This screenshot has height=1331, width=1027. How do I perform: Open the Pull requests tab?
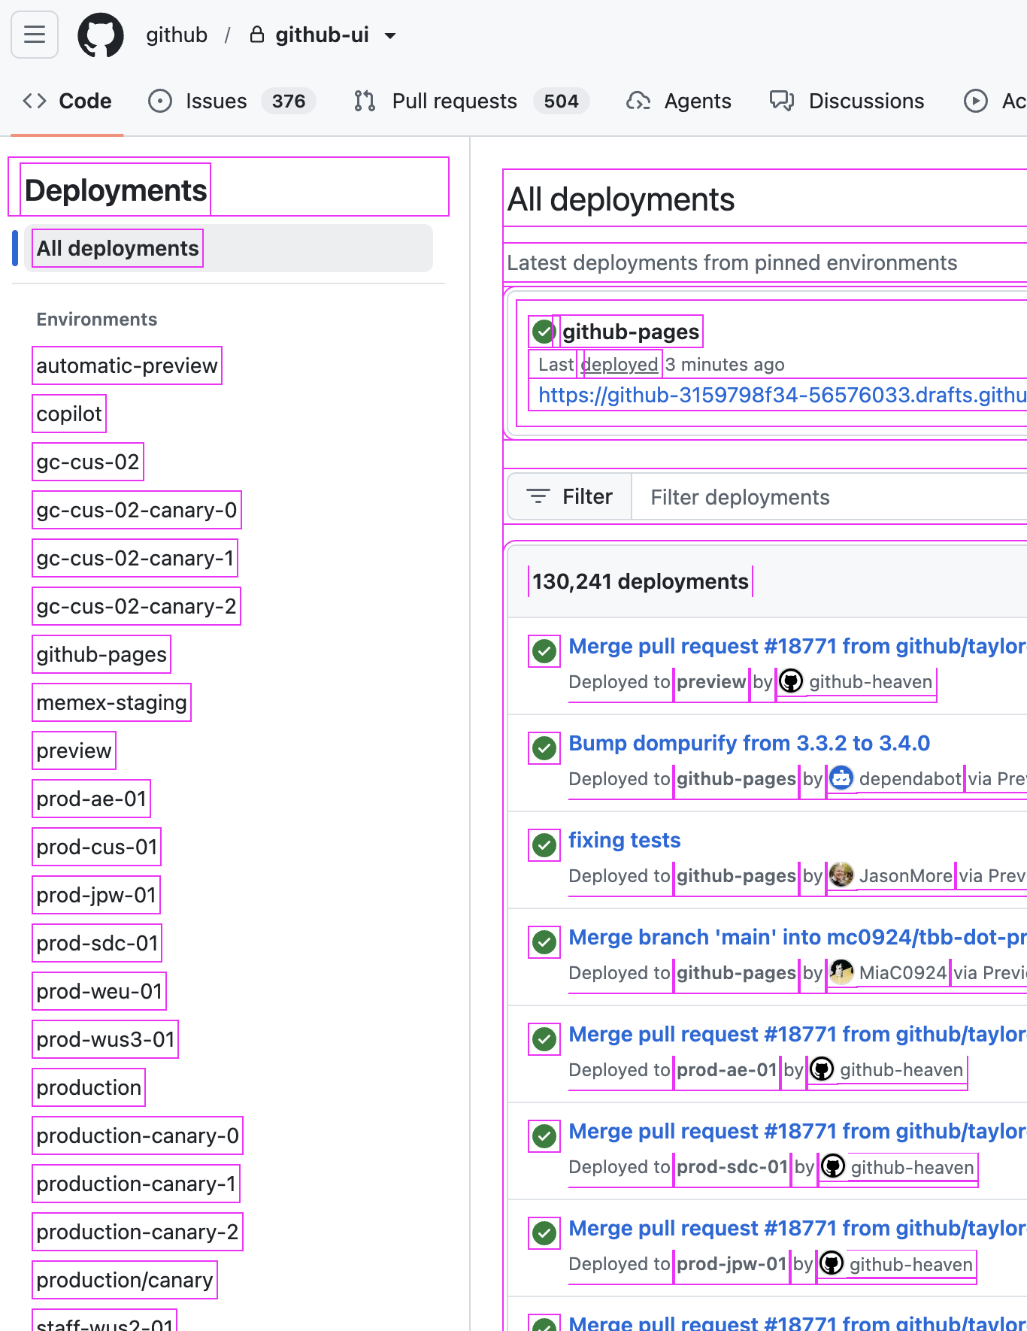point(454,101)
